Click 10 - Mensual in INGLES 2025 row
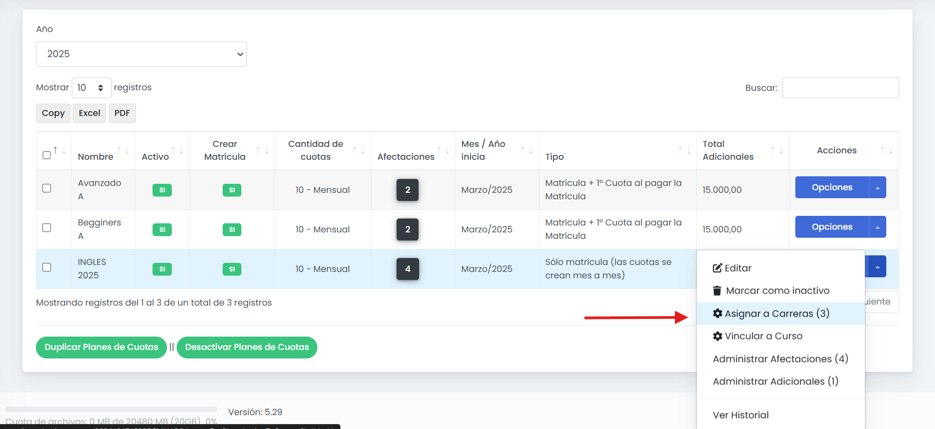The height and width of the screenshot is (429, 935). pyautogui.click(x=323, y=269)
